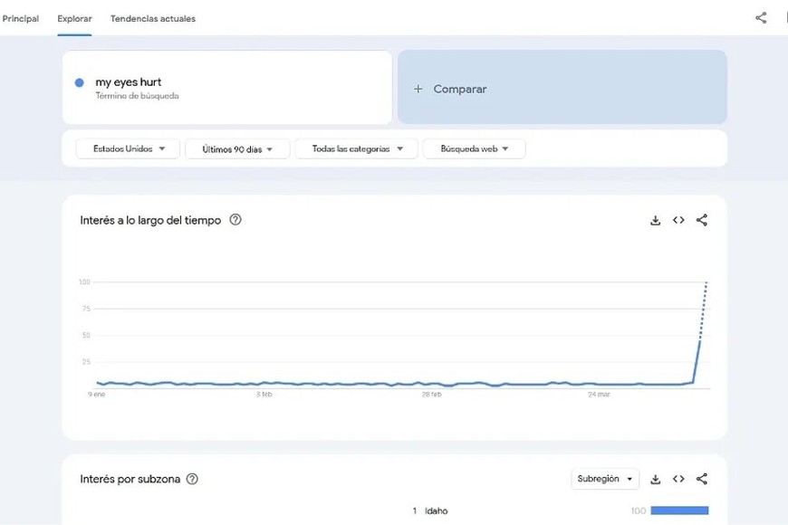Download the Interés por subzona data
This screenshot has height=525, width=788.
click(655, 479)
